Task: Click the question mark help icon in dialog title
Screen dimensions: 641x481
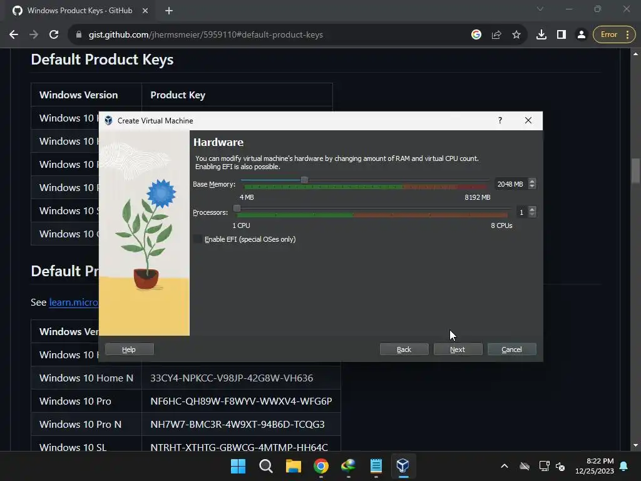Action: pyautogui.click(x=500, y=120)
